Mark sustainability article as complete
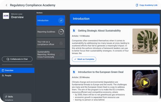The width and height of the screenshot is (161, 102). (x=84, y=59)
